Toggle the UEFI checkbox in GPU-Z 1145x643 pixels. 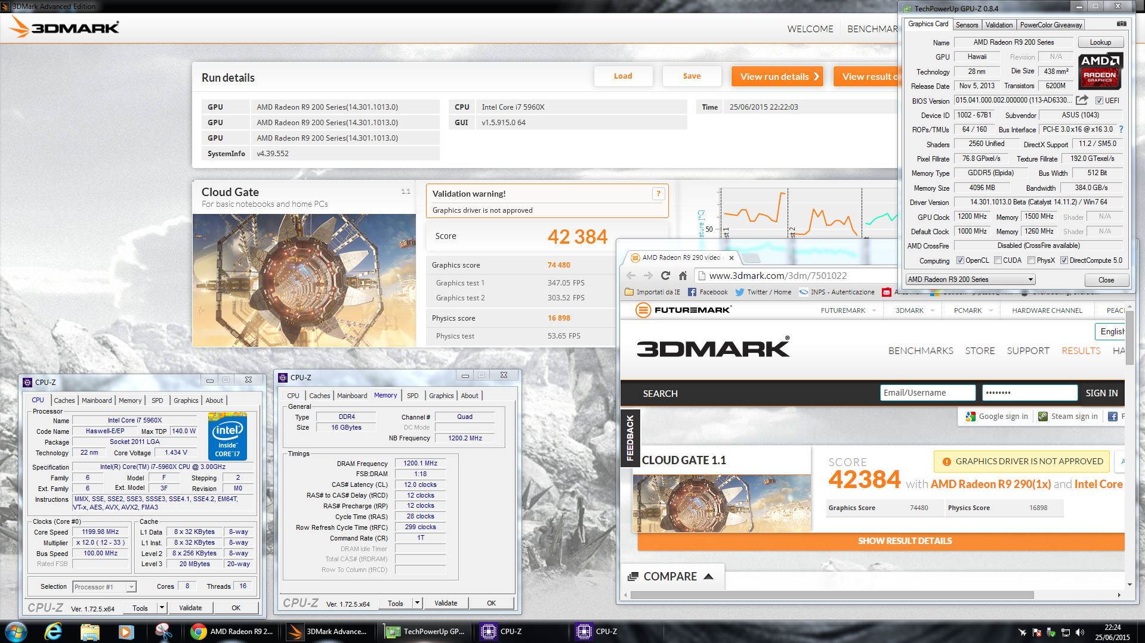(x=1099, y=101)
